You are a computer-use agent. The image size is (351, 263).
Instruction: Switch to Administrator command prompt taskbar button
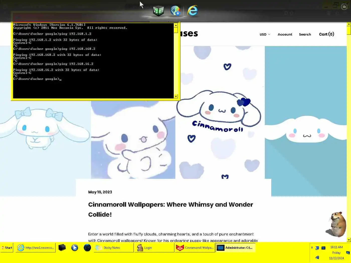(235, 248)
